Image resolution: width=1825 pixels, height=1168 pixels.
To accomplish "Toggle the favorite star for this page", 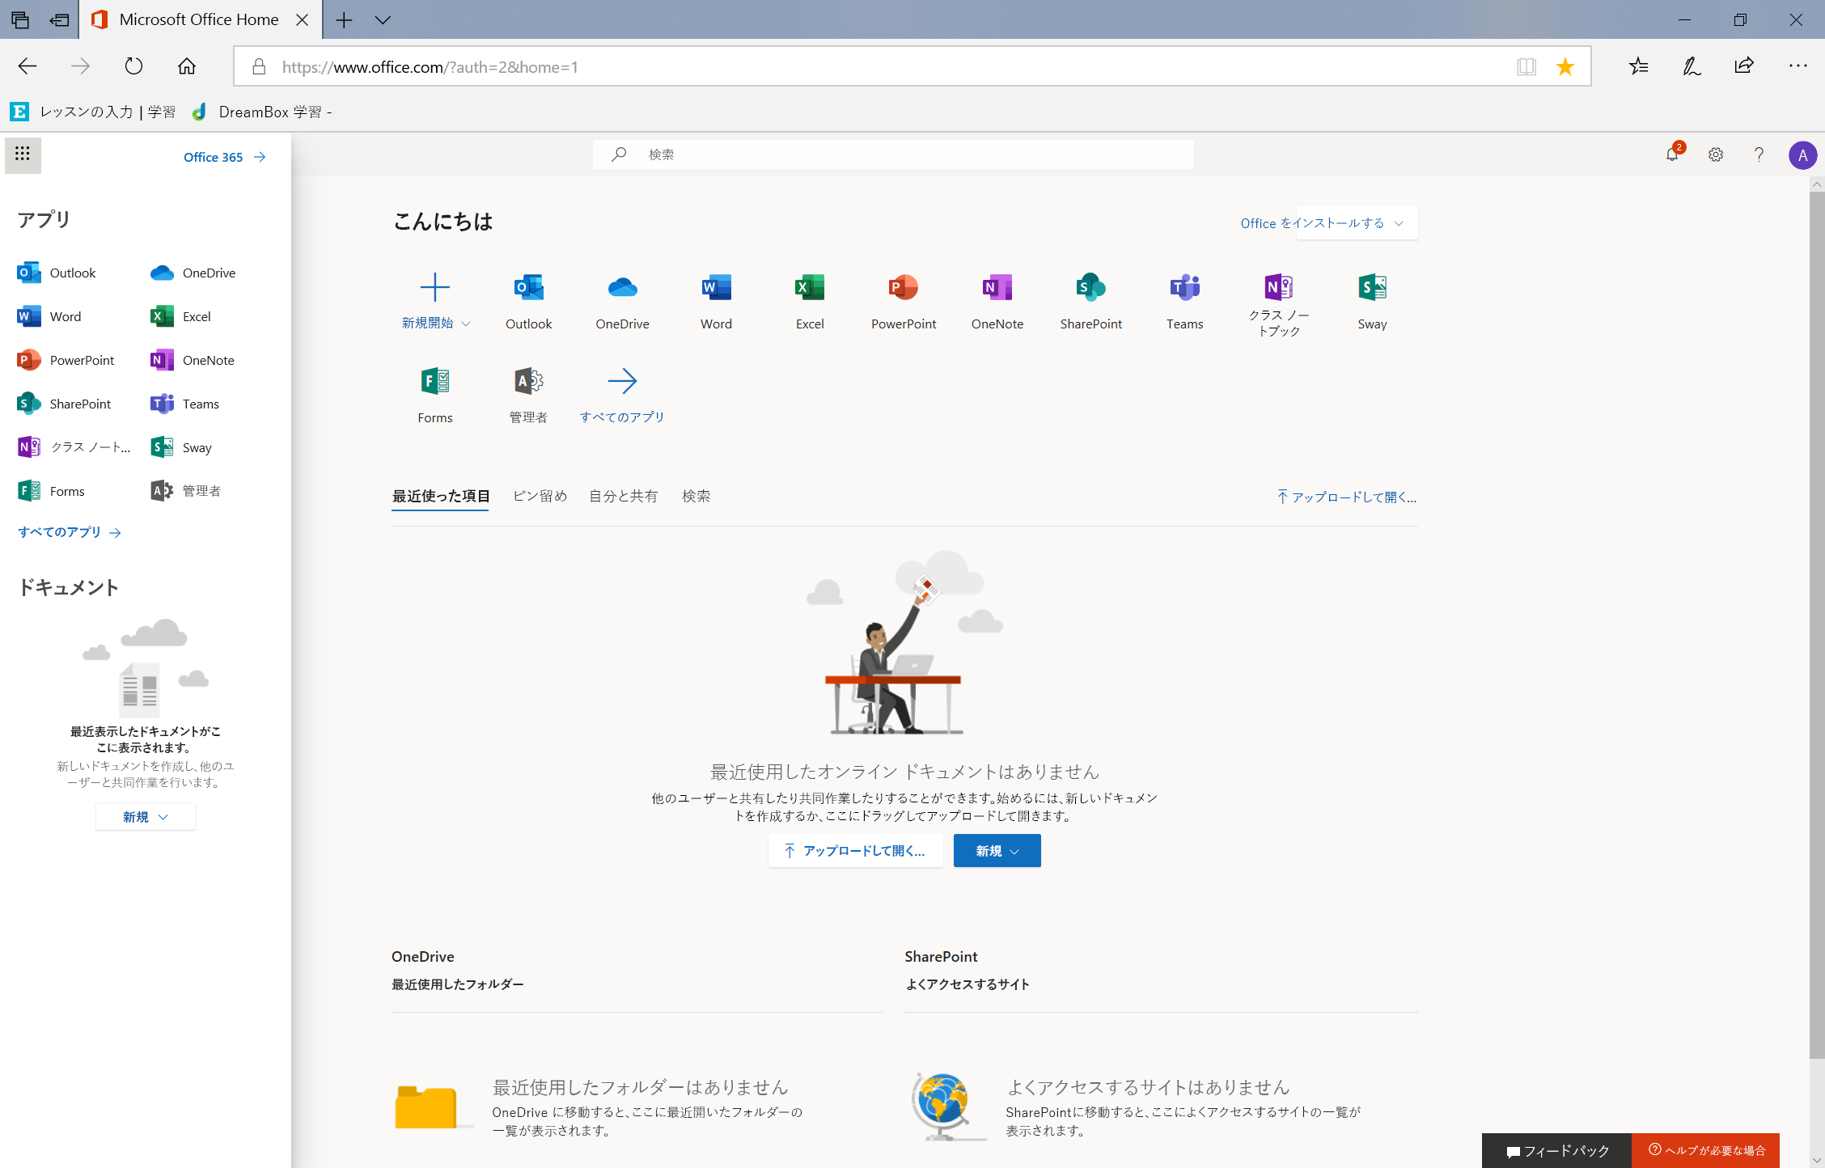I will click(1565, 66).
